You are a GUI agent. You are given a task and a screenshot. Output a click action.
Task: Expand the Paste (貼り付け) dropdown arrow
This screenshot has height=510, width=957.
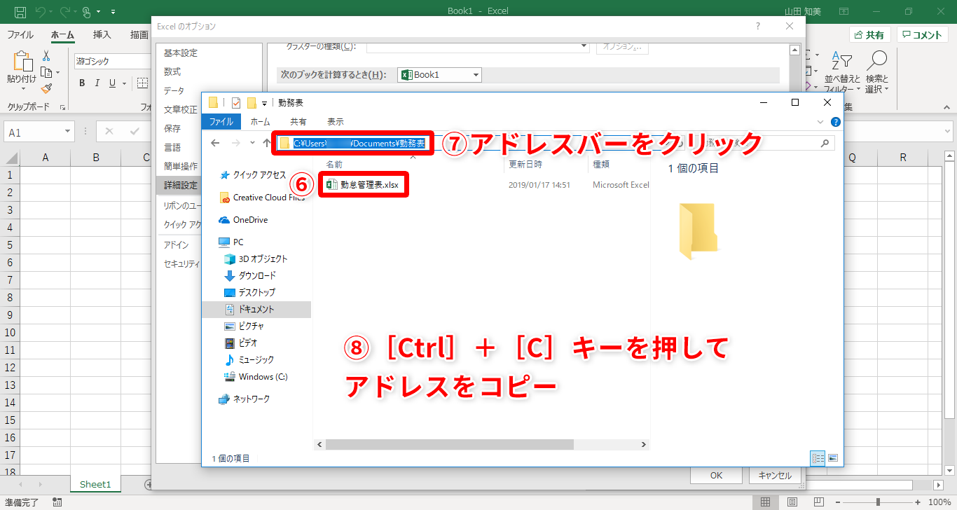(x=22, y=90)
